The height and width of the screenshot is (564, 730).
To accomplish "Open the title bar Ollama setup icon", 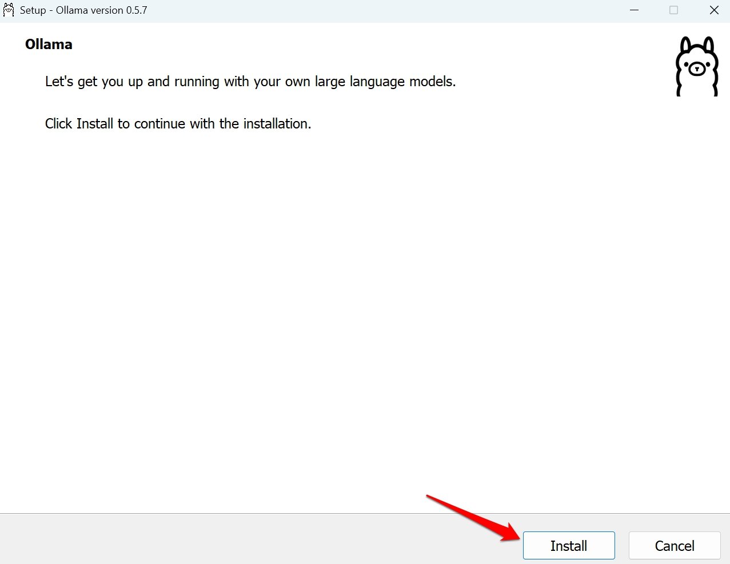I will [9, 10].
